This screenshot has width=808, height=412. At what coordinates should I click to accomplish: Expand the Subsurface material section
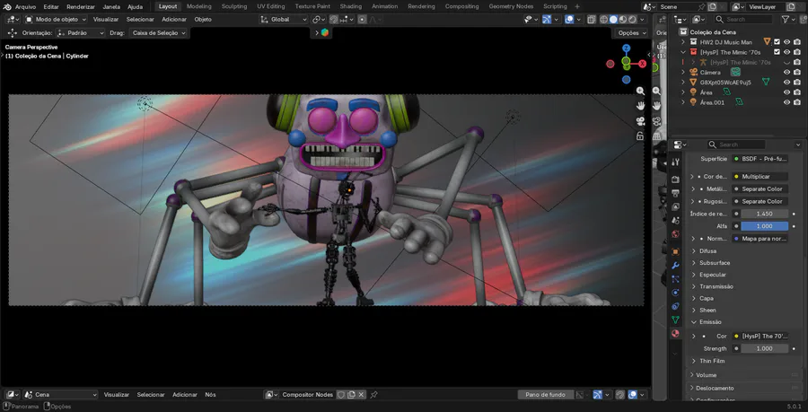pyautogui.click(x=714, y=263)
